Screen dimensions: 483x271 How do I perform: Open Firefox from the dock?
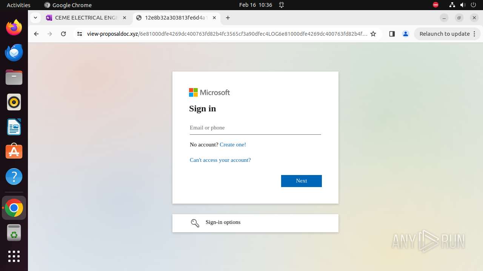pyautogui.click(x=14, y=27)
